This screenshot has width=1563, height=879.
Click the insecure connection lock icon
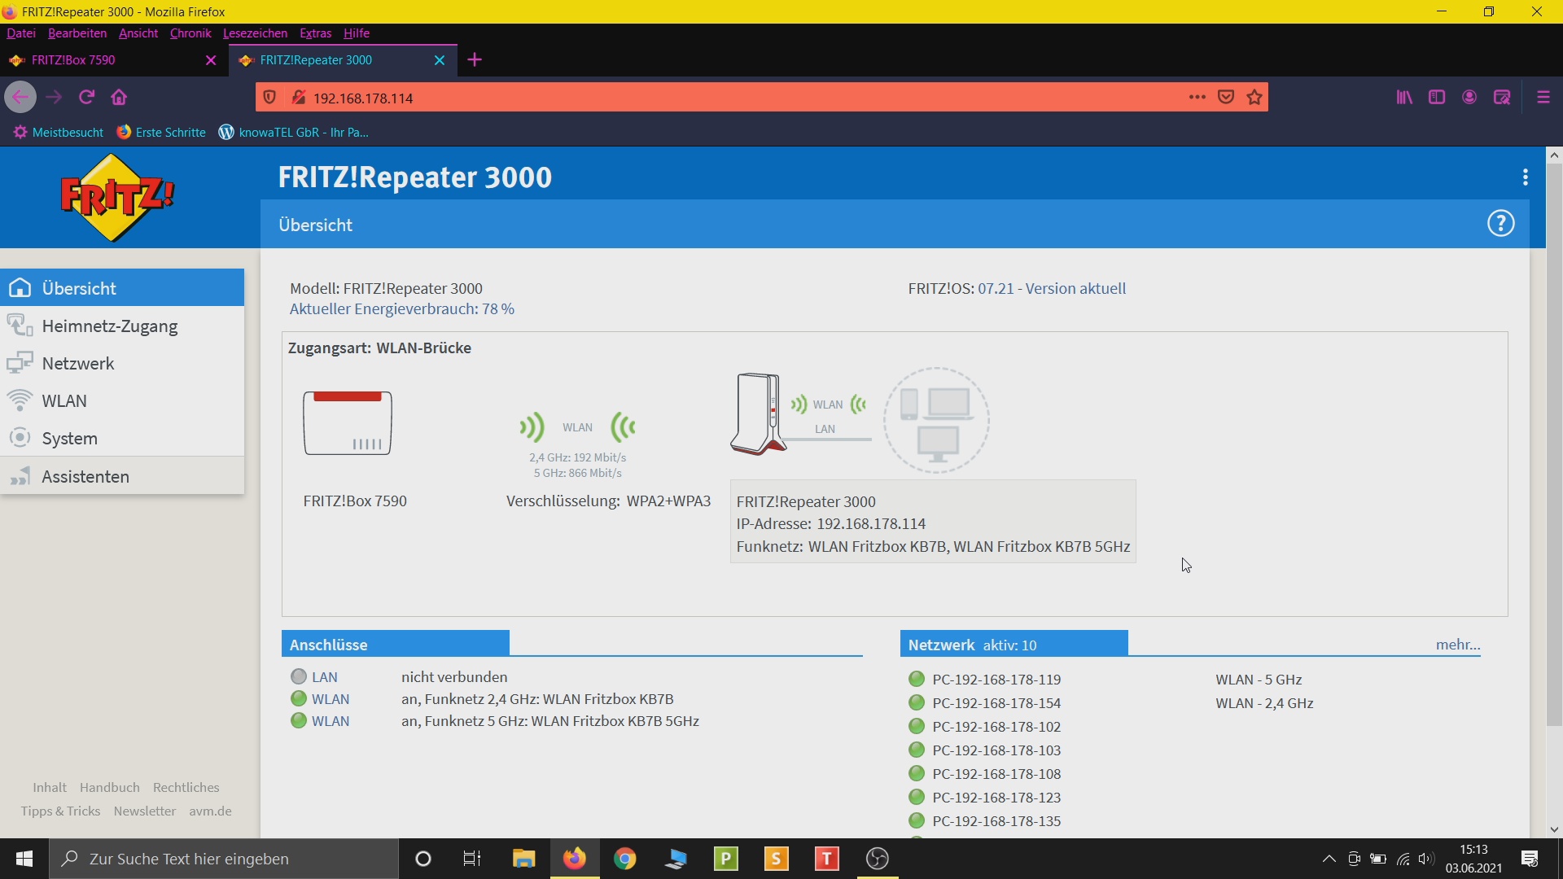click(299, 98)
